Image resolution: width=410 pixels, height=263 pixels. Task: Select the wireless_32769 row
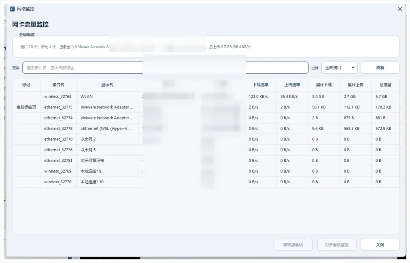[x=206, y=171]
